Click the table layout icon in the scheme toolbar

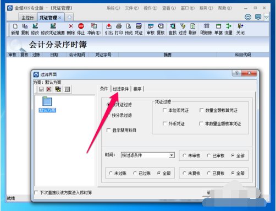point(67,89)
